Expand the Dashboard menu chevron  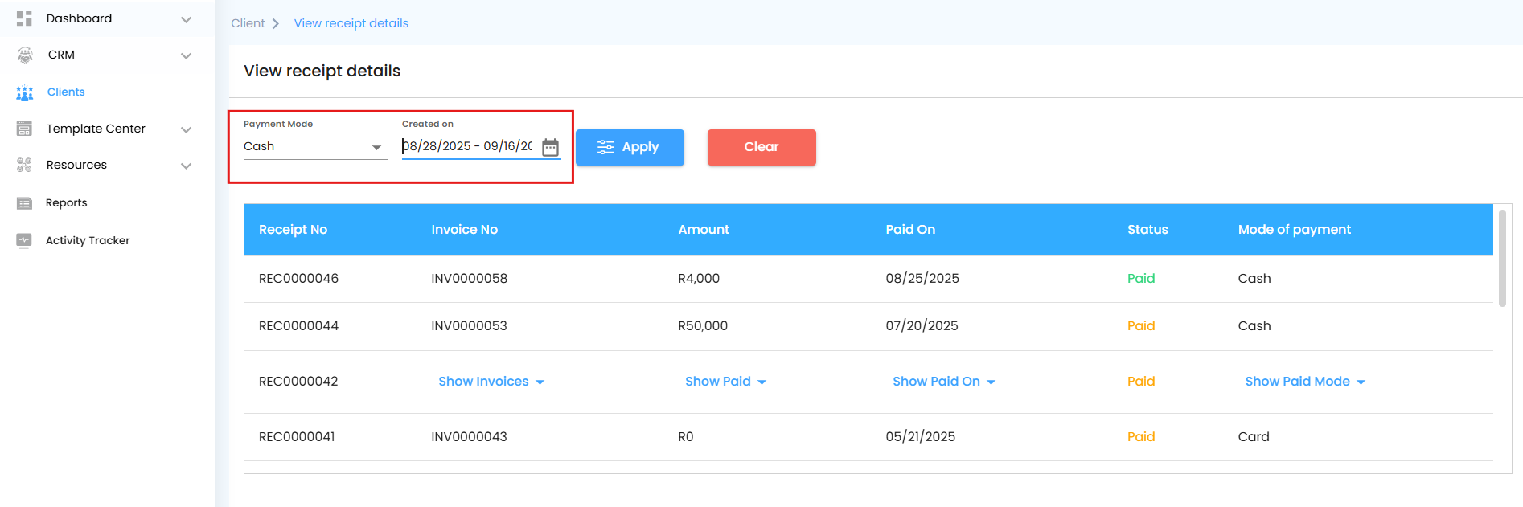tap(186, 19)
